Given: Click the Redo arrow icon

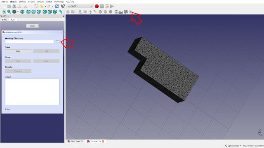Looking at the screenshot, I should click(49, 7).
